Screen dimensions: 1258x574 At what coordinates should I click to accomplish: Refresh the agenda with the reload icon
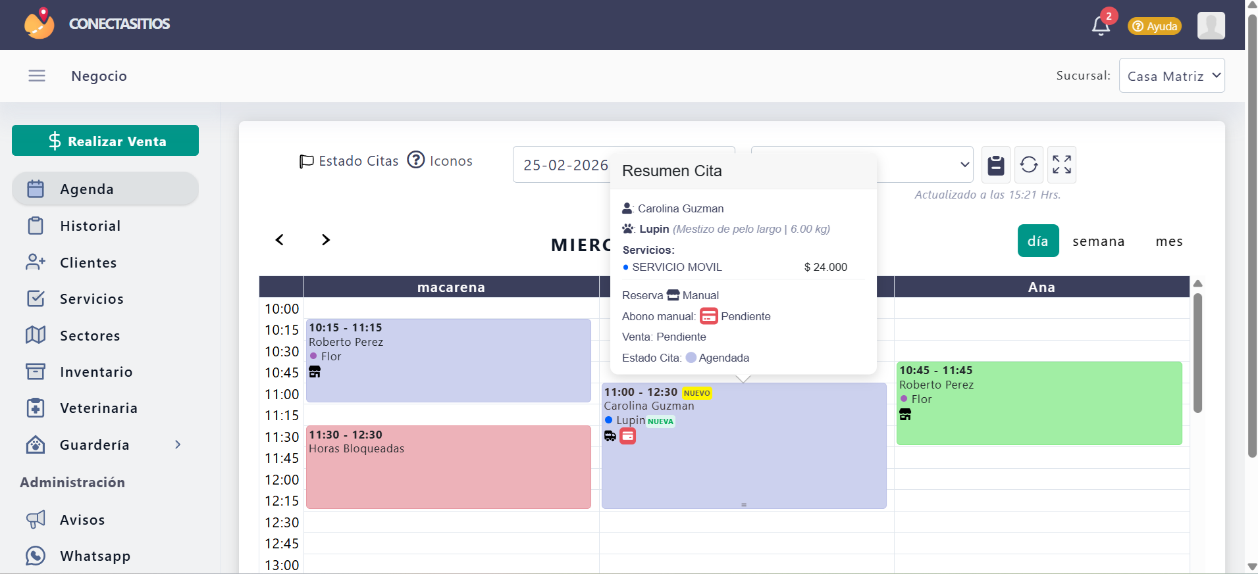click(x=1029, y=165)
